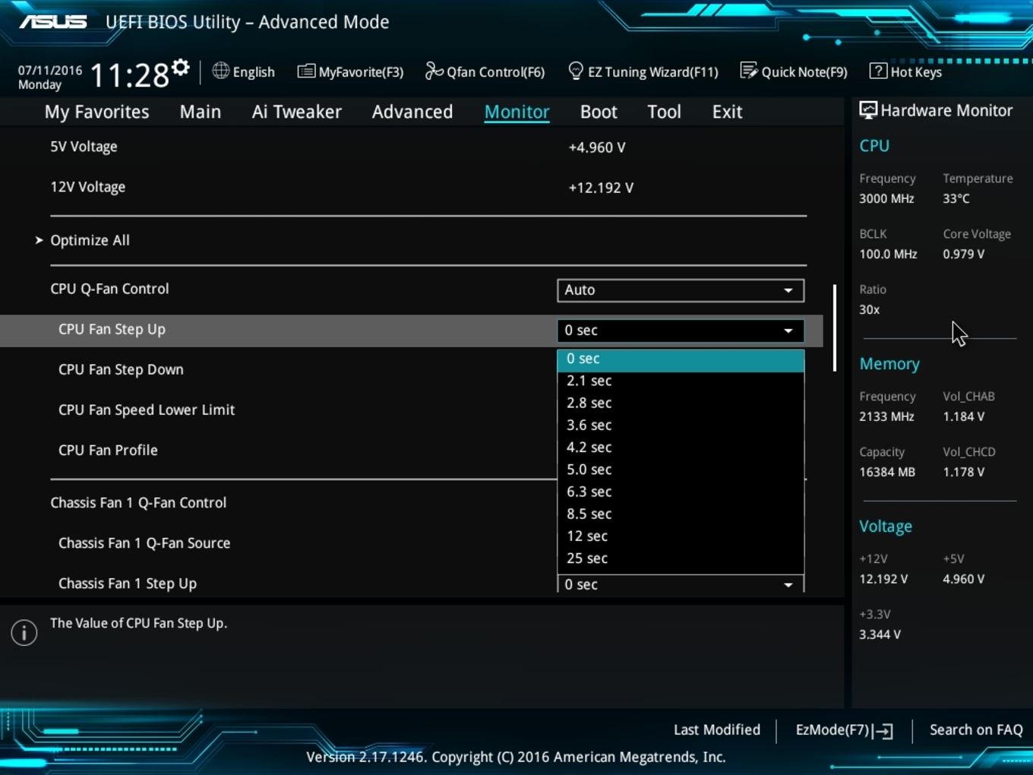The height and width of the screenshot is (775, 1033).
Task: Open Advanced tab
Action: pos(412,112)
